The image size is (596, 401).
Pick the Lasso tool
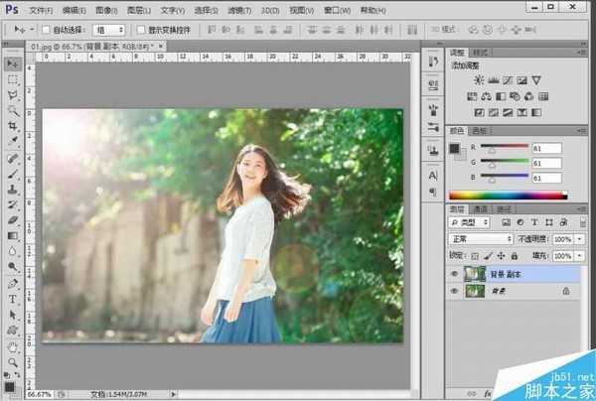[x=14, y=95]
